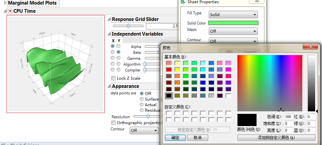This screenshot has width=322, height=145.
Task: Select the Y radio button for Gamma
Action: 118,58
